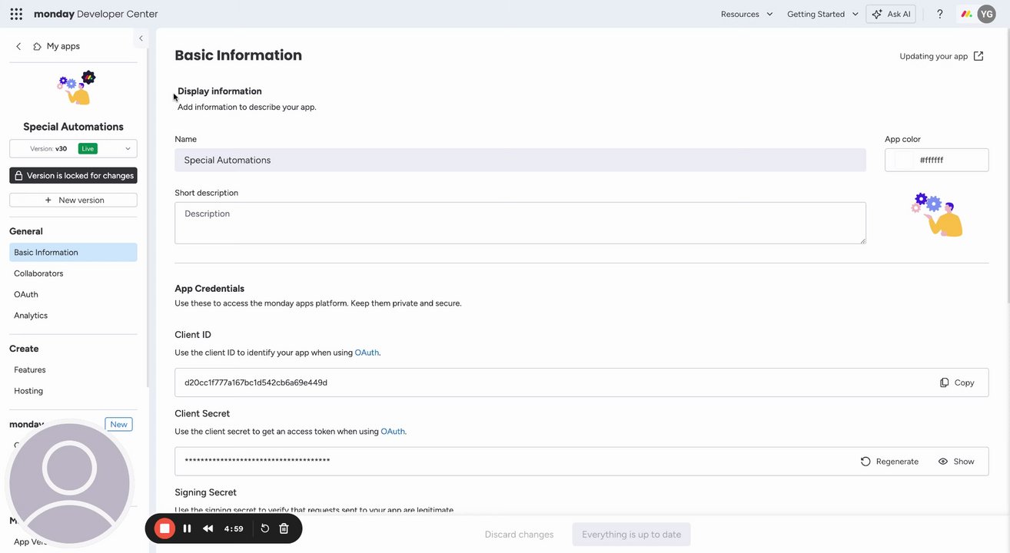
Task: Collapse the left sidebar panel
Action: (x=141, y=38)
